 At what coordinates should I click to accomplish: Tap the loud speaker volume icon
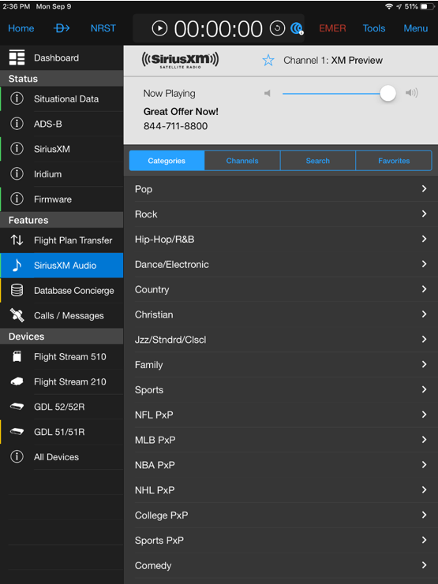pyautogui.click(x=412, y=93)
